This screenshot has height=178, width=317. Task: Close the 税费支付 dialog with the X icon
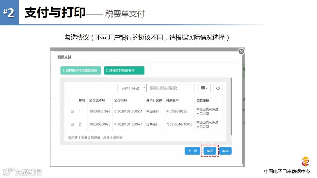pyautogui.click(x=241, y=51)
